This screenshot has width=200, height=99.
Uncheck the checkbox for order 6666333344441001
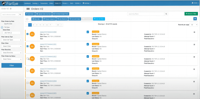pyautogui.click(x=27, y=46)
